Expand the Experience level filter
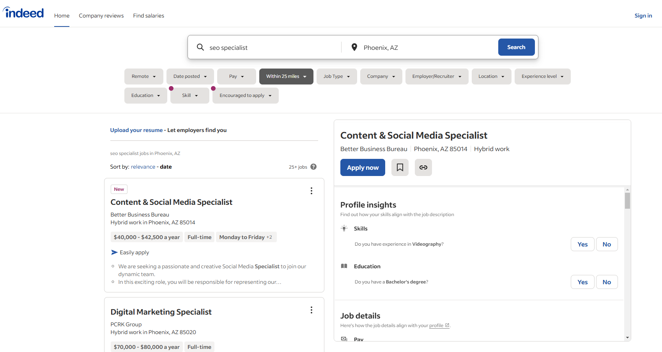Screen dimensions: 662x352 [542, 76]
